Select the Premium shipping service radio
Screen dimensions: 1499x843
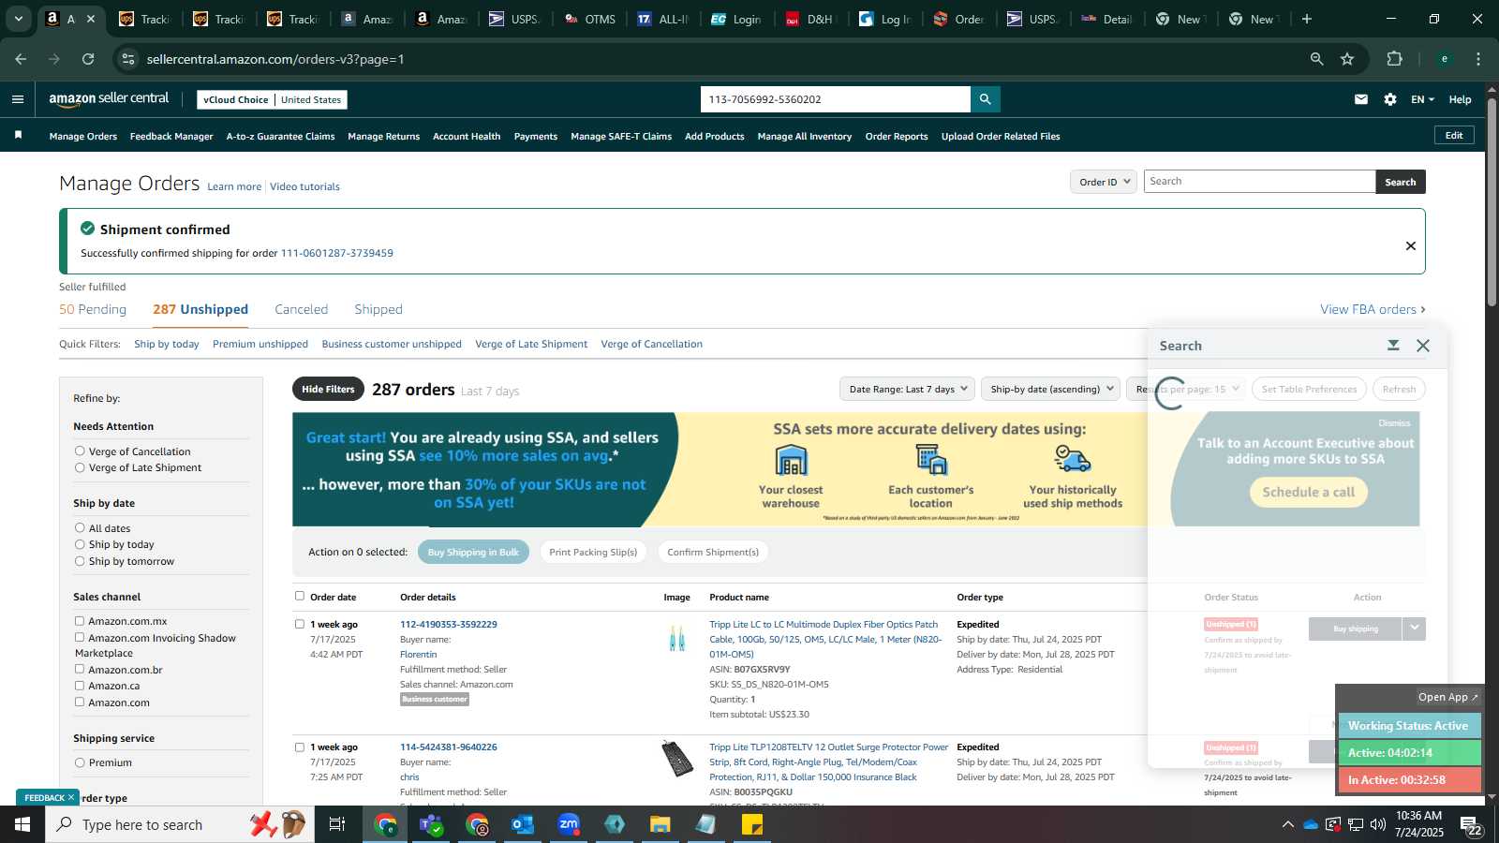click(80, 762)
